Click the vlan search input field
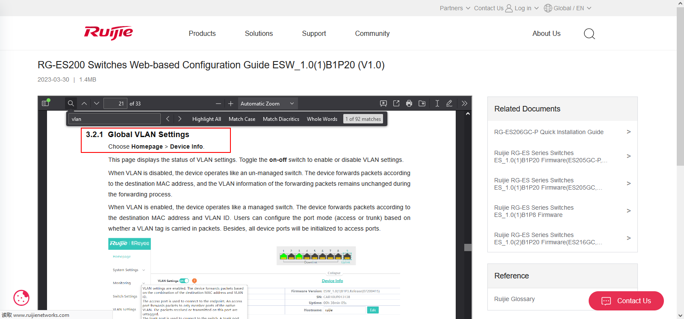The width and height of the screenshot is (684, 319). click(x=115, y=119)
